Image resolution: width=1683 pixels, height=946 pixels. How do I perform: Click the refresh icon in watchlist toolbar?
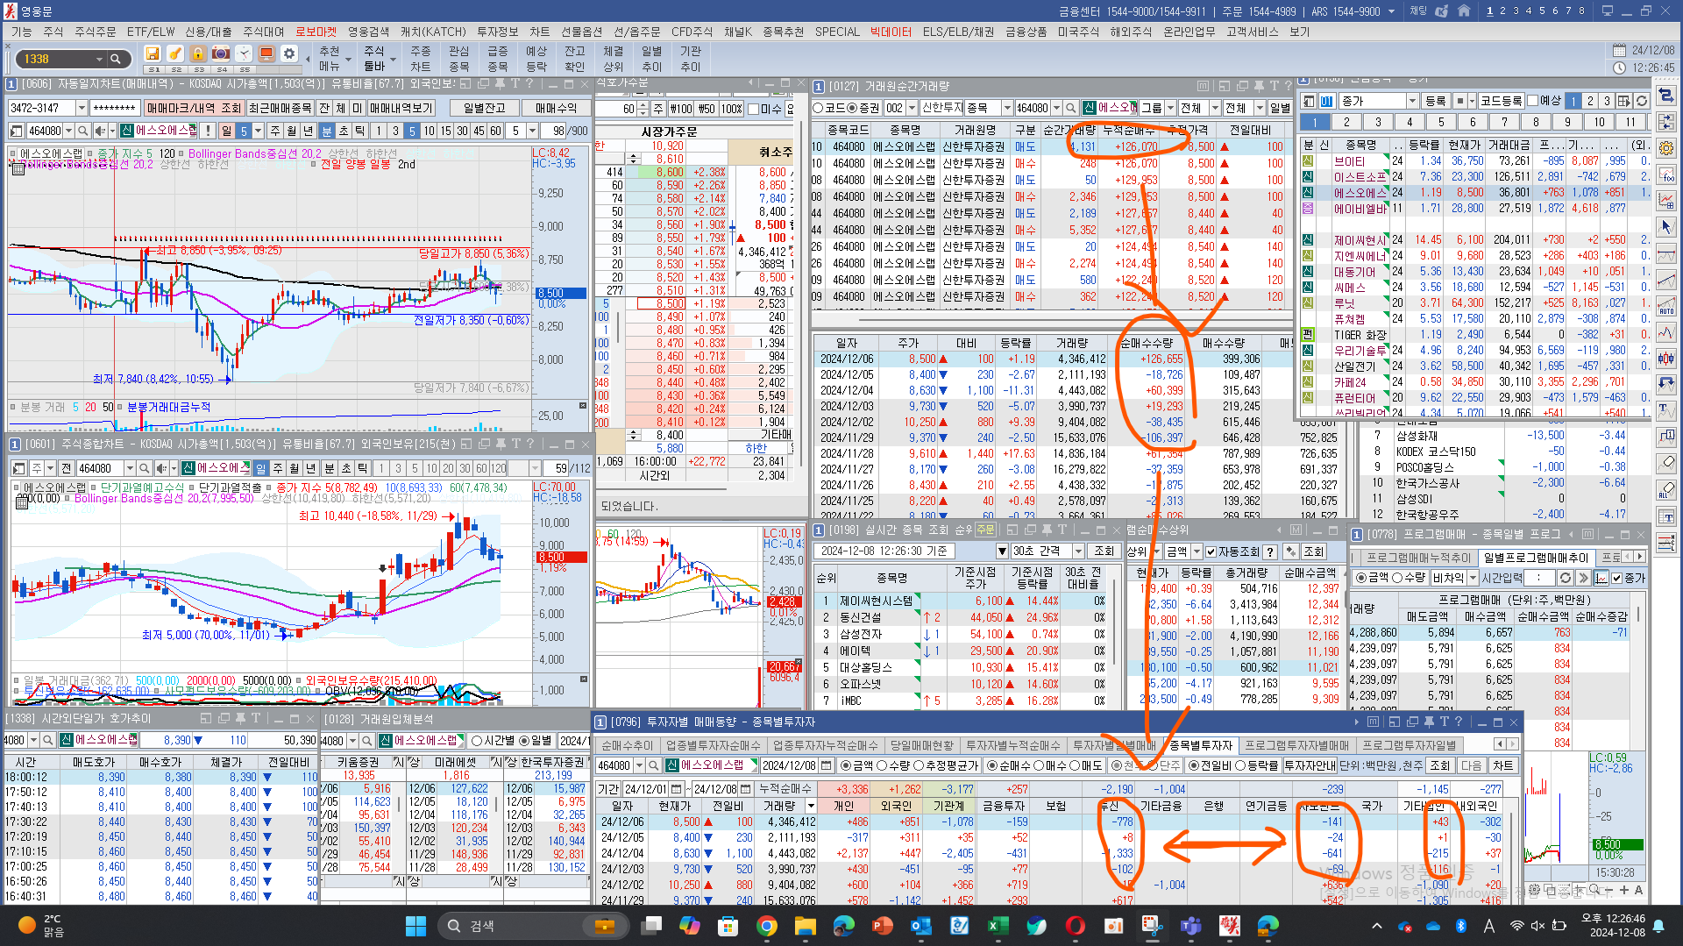tap(1642, 101)
